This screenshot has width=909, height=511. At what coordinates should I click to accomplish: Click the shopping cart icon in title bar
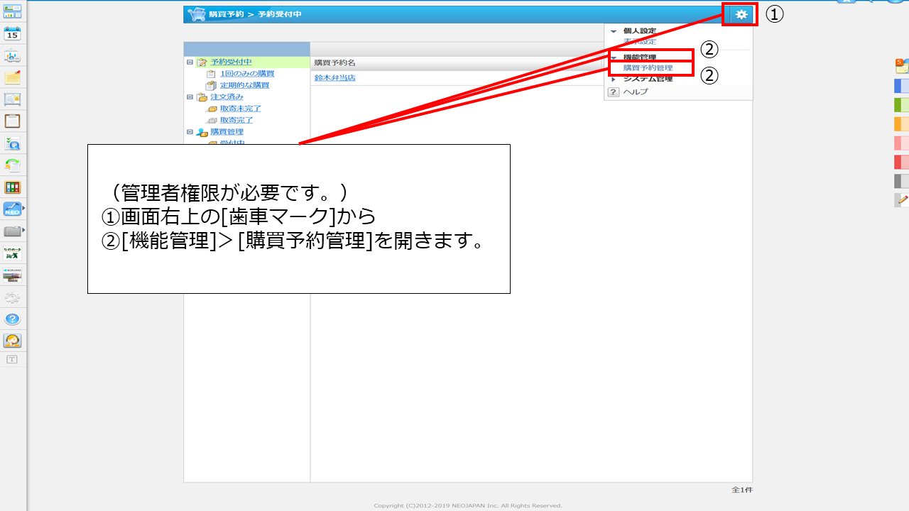pyautogui.click(x=196, y=14)
